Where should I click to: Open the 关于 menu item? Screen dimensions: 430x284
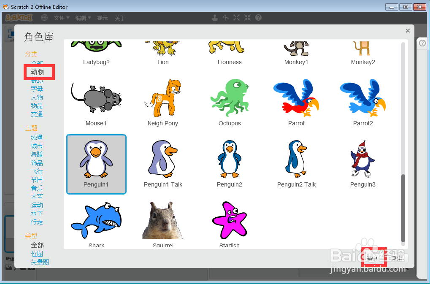(120, 18)
